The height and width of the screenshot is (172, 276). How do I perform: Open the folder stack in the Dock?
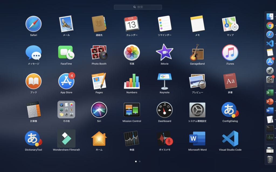pos(270,150)
